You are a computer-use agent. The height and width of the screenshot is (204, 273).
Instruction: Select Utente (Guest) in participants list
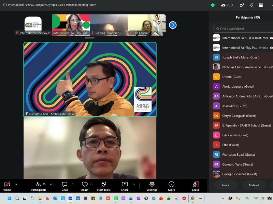click(x=242, y=77)
